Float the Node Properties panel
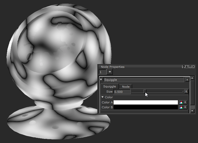This screenshot has height=143, width=198. tap(190, 67)
